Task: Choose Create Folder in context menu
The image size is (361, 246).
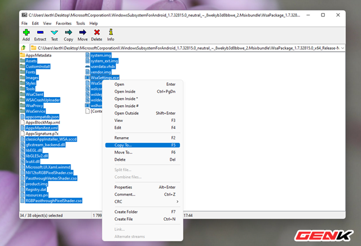Action: point(143,212)
